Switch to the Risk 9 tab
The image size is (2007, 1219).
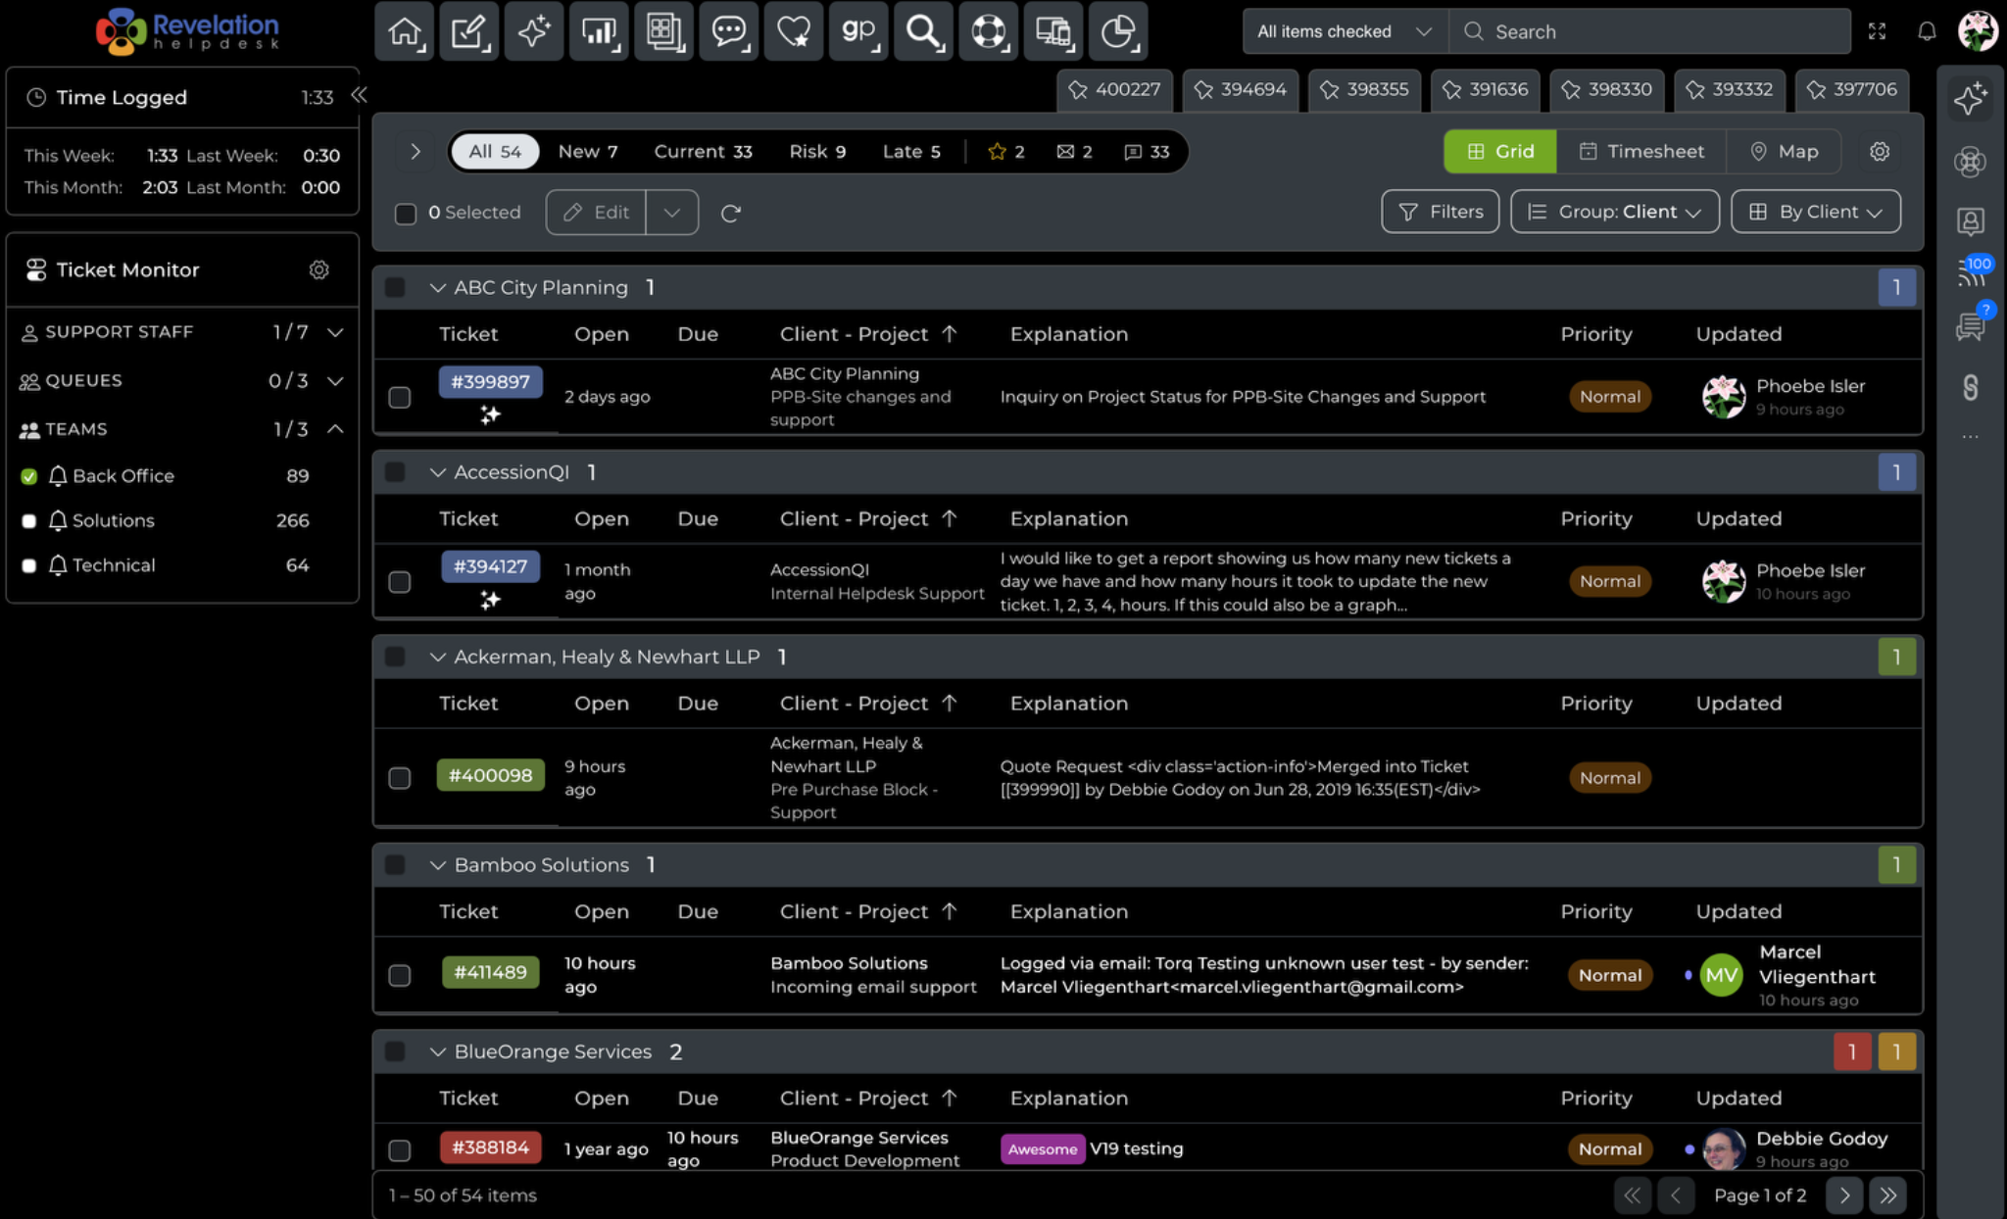(x=817, y=152)
